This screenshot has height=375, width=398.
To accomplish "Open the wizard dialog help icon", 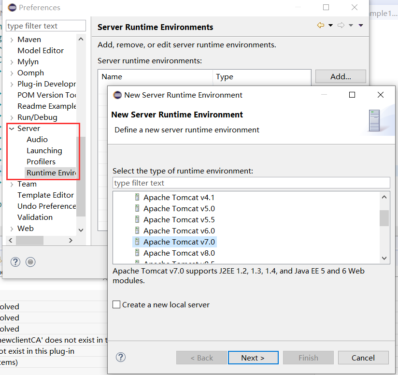I will click(x=121, y=357).
